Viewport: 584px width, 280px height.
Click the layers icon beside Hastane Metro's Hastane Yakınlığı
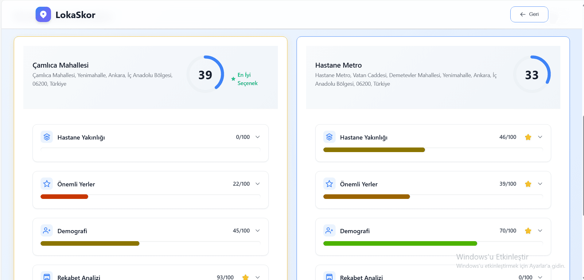coord(329,137)
